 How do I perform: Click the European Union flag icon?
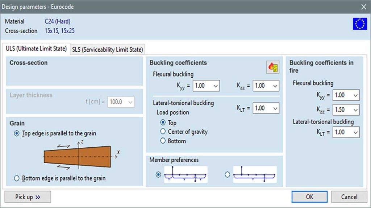pos(360,24)
